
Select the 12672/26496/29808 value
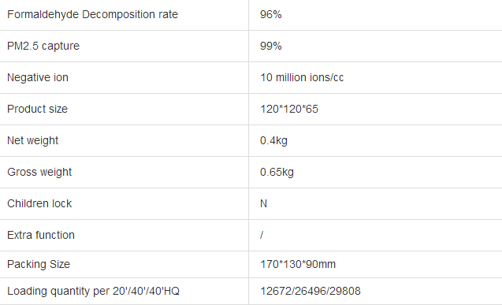[310, 292]
